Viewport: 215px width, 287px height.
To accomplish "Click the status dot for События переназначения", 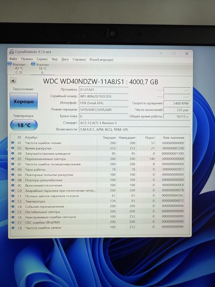I will coord(13,207).
